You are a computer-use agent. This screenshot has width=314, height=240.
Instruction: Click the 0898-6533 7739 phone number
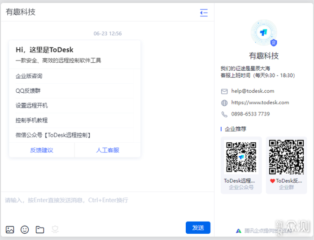point(250,114)
